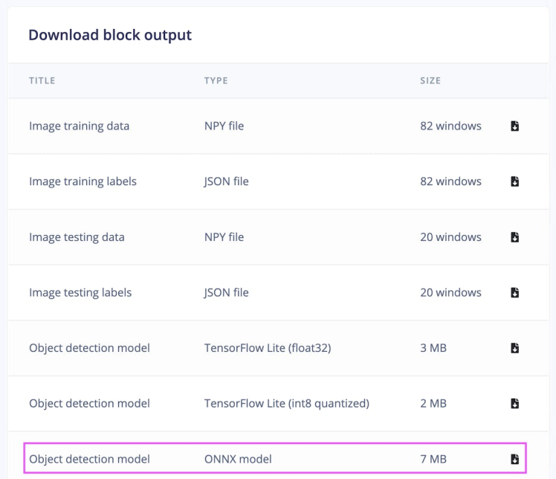Select the 'Image training data' row title
This screenshot has height=479, width=556.
pos(79,126)
